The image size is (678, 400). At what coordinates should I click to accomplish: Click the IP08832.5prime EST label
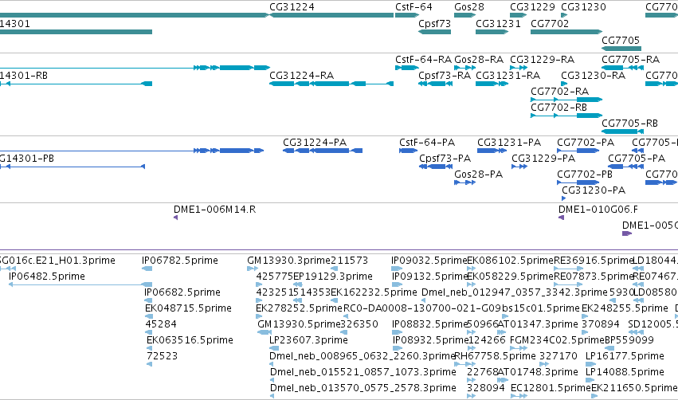430,324
